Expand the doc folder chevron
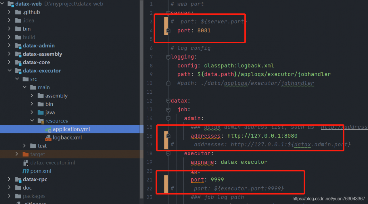 9,188
